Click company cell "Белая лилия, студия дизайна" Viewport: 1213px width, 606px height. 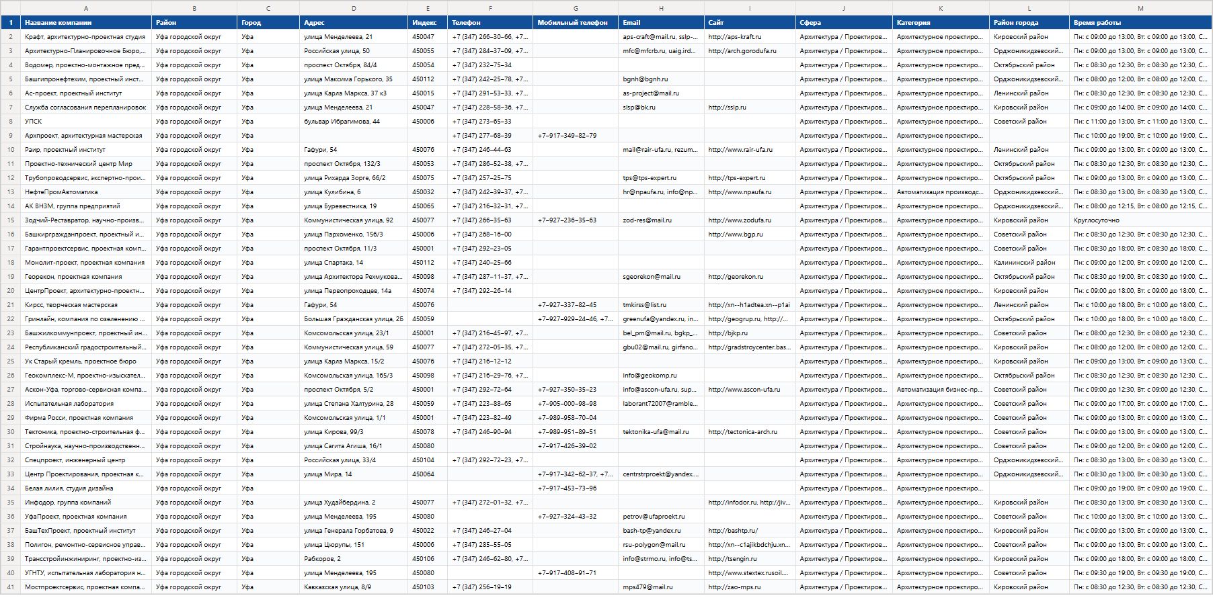point(86,488)
